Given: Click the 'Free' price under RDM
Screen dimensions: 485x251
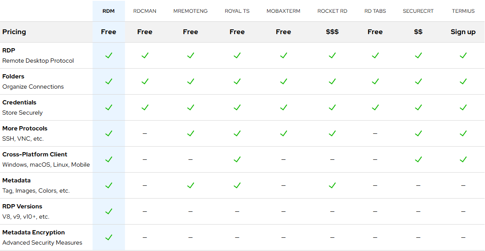Looking at the screenshot, I should tap(109, 32).
